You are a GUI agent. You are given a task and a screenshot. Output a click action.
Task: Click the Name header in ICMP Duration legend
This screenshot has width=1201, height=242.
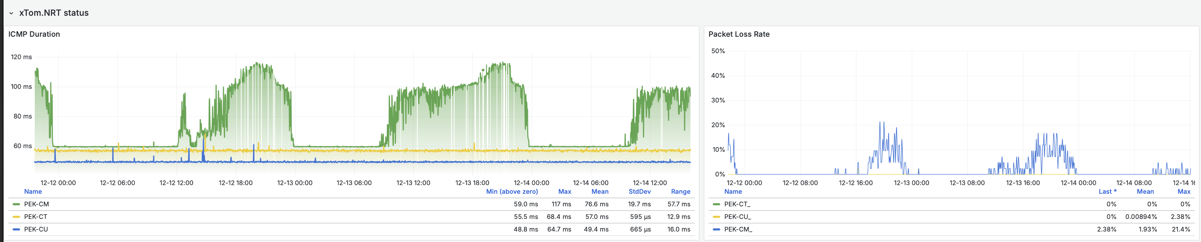tap(33, 191)
